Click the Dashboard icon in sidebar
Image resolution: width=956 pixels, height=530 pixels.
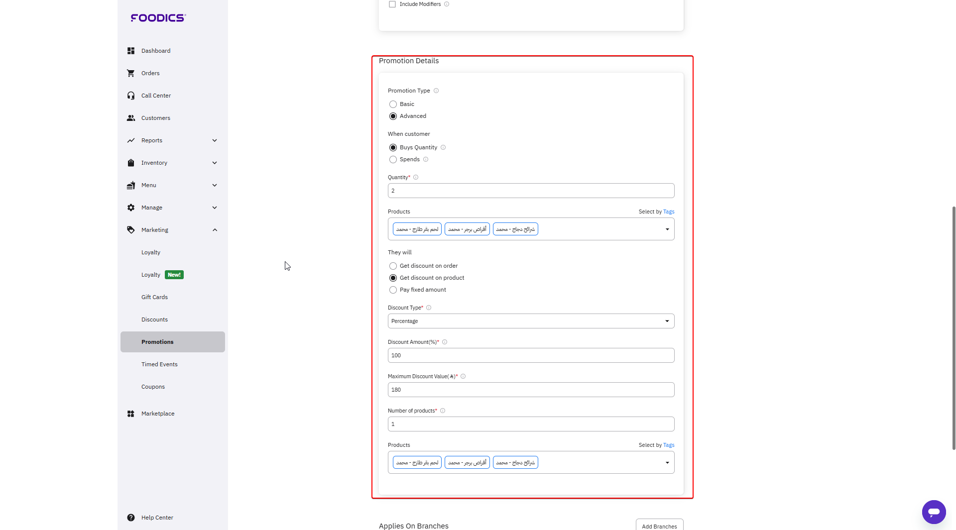(131, 51)
